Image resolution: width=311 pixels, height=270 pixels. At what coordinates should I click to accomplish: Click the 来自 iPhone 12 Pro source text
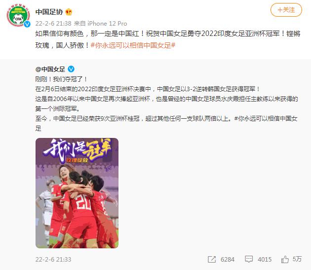[x=101, y=23]
